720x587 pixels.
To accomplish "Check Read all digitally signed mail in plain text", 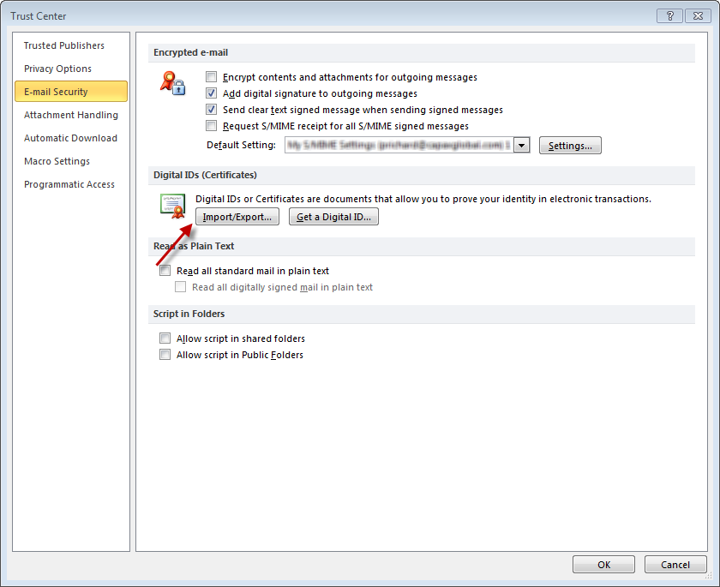I will (x=181, y=287).
